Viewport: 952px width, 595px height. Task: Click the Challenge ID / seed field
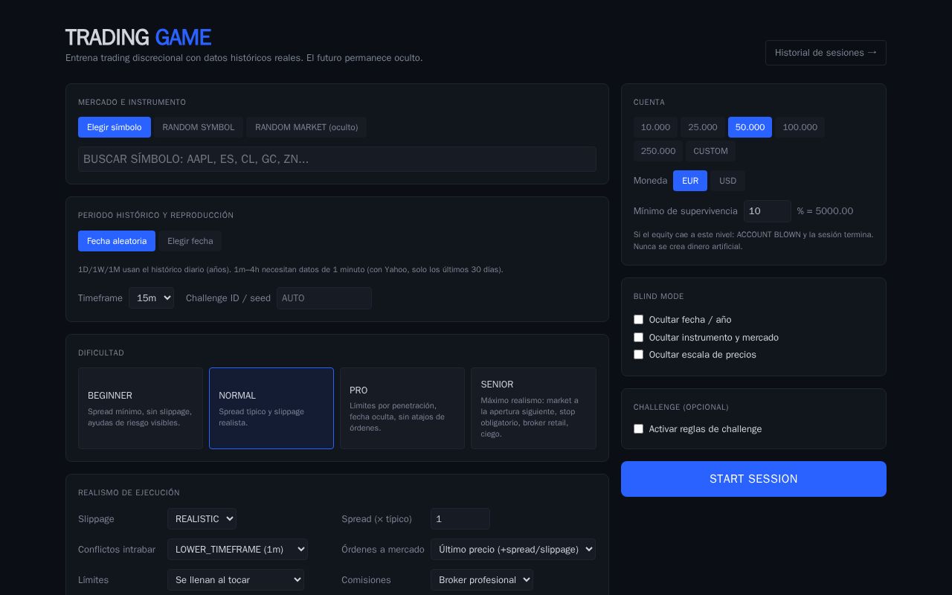(x=324, y=298)
